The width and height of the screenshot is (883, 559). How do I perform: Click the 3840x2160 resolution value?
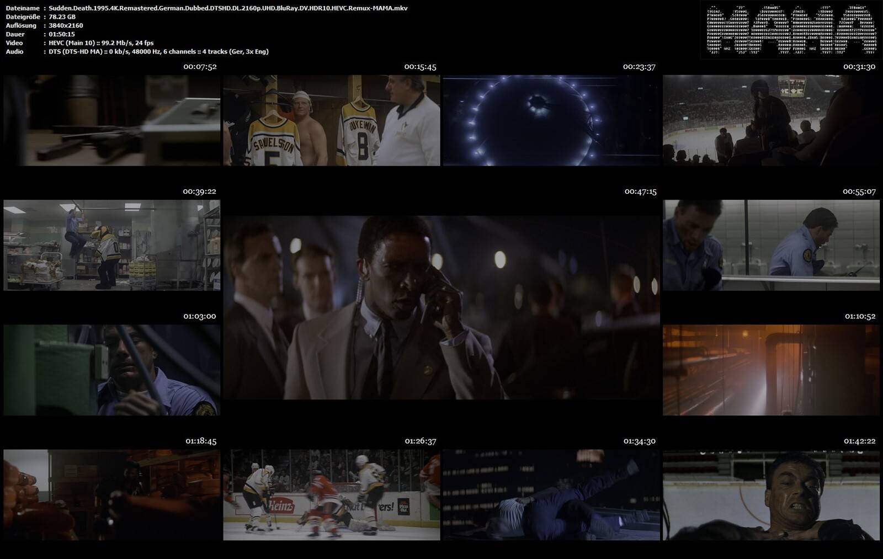point(66,25)
